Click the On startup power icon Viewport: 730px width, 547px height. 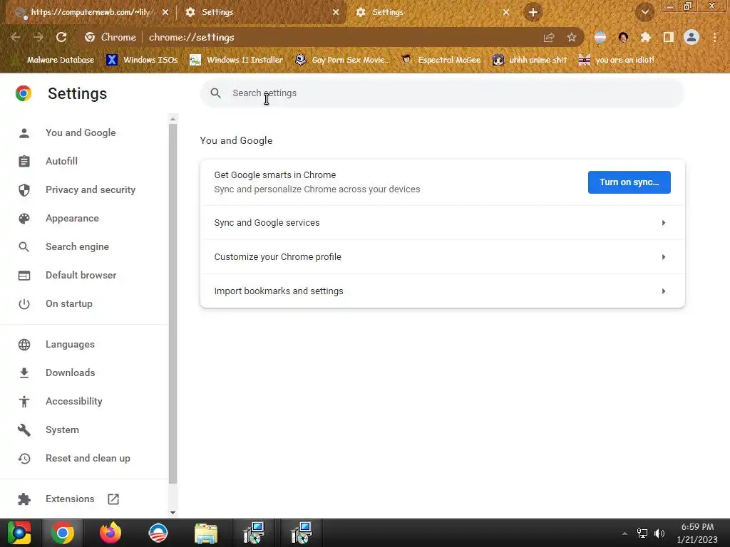[x=24, y=303]
